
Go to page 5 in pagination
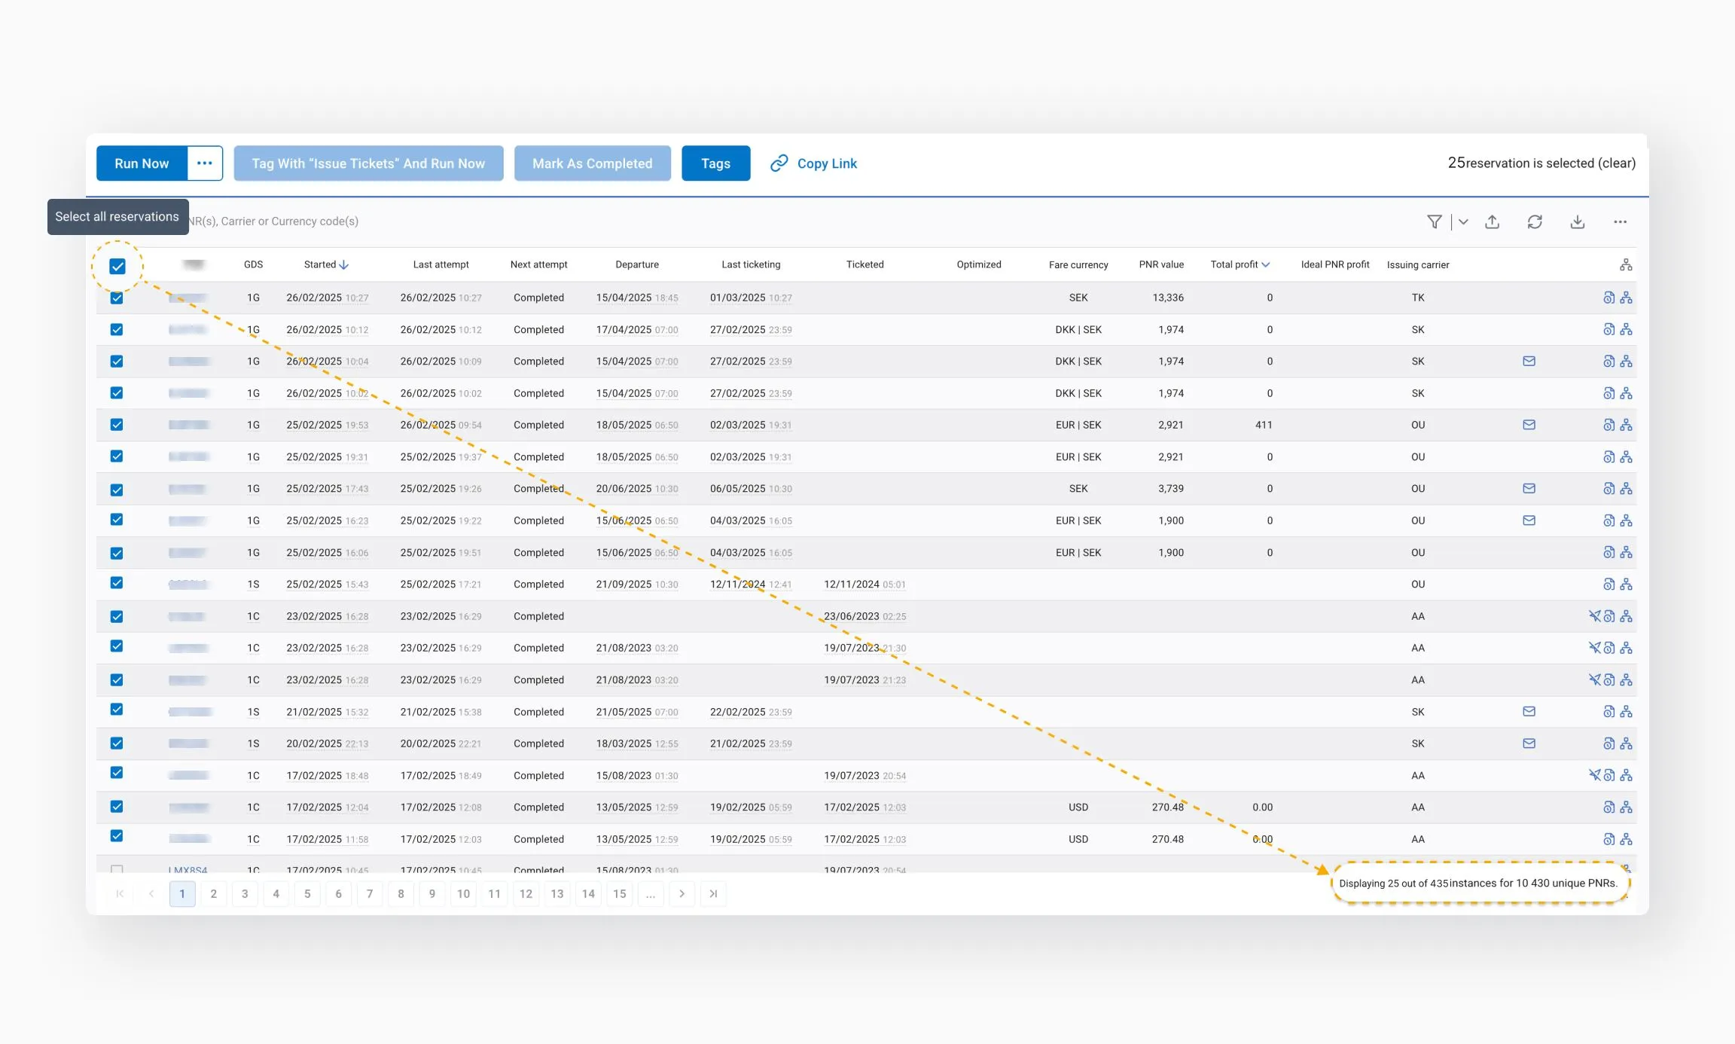307,893
